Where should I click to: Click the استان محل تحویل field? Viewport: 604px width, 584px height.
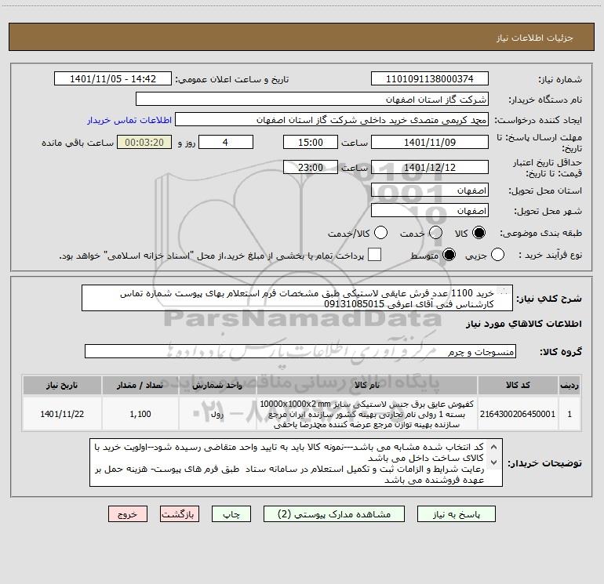click(430, 190)
